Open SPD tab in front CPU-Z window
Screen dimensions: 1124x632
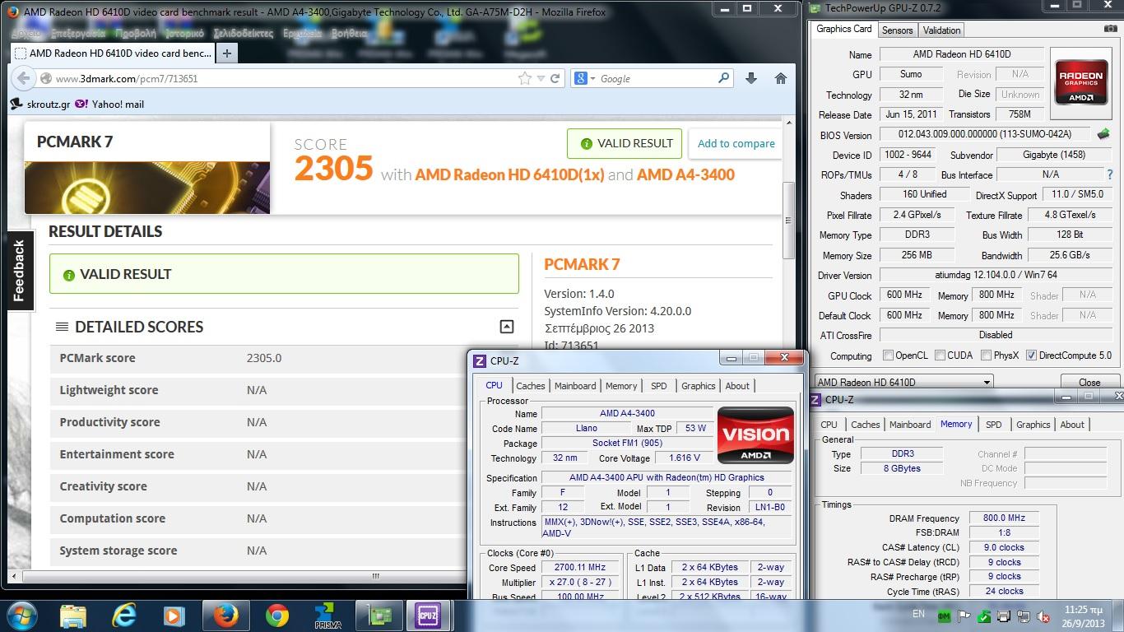tap(659, 386)
